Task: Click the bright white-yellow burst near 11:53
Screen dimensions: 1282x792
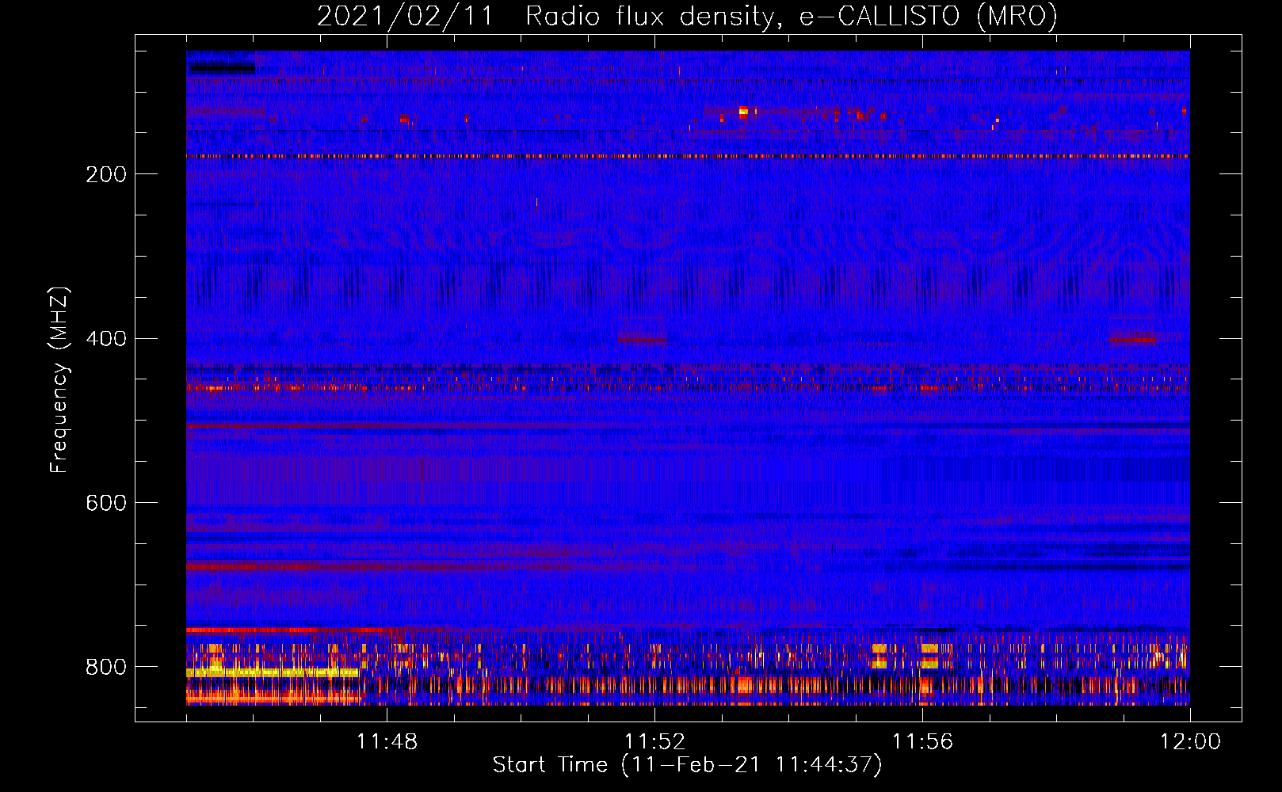Action: pos(743,112)
